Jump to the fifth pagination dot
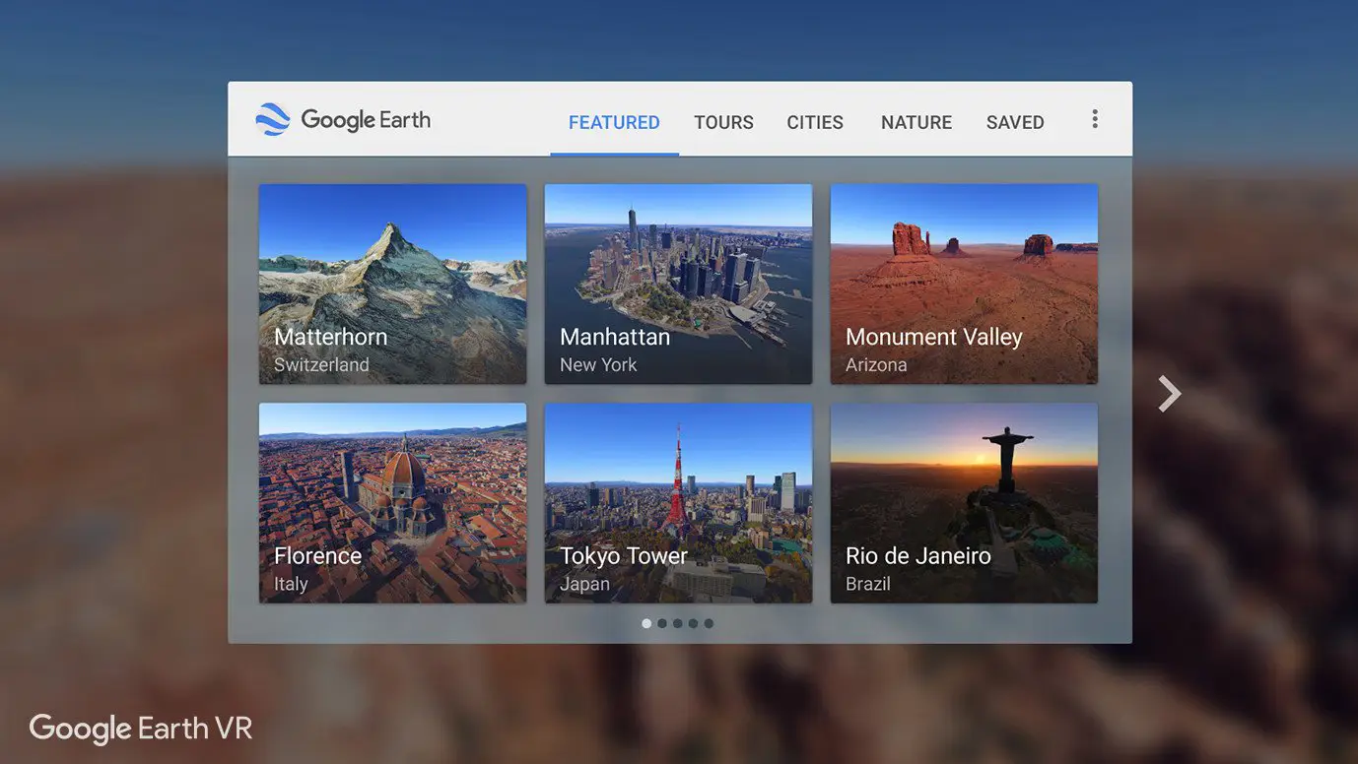 [709, 623]
